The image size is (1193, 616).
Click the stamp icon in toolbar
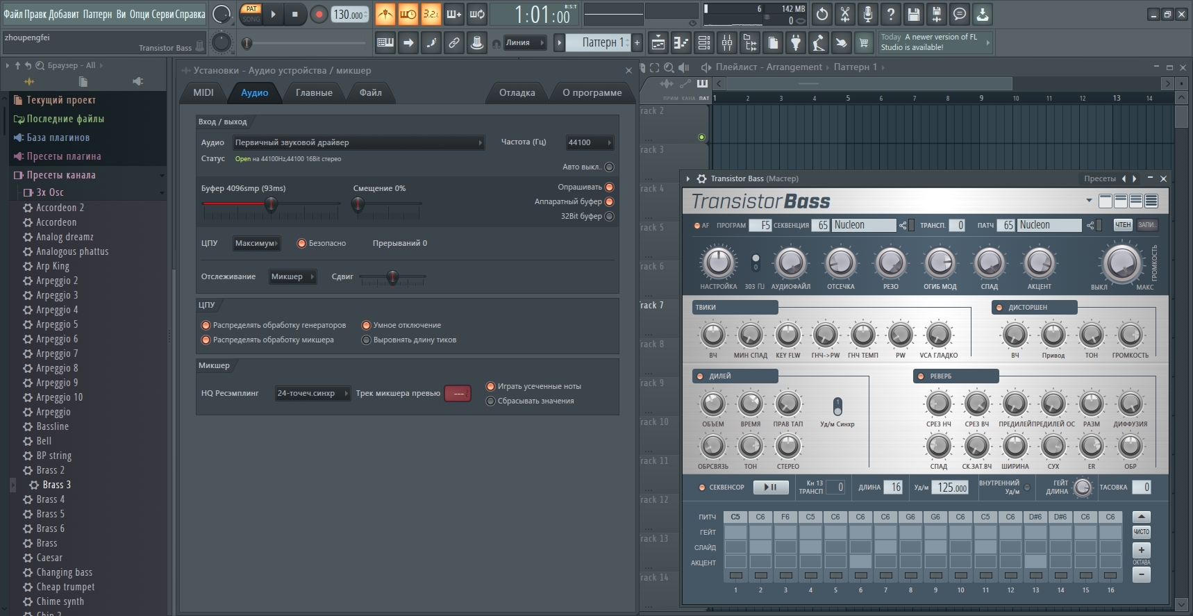[477, 43]
